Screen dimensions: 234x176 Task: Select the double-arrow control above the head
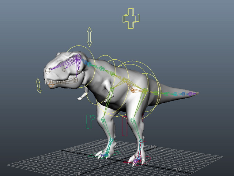tap(90, 37)
